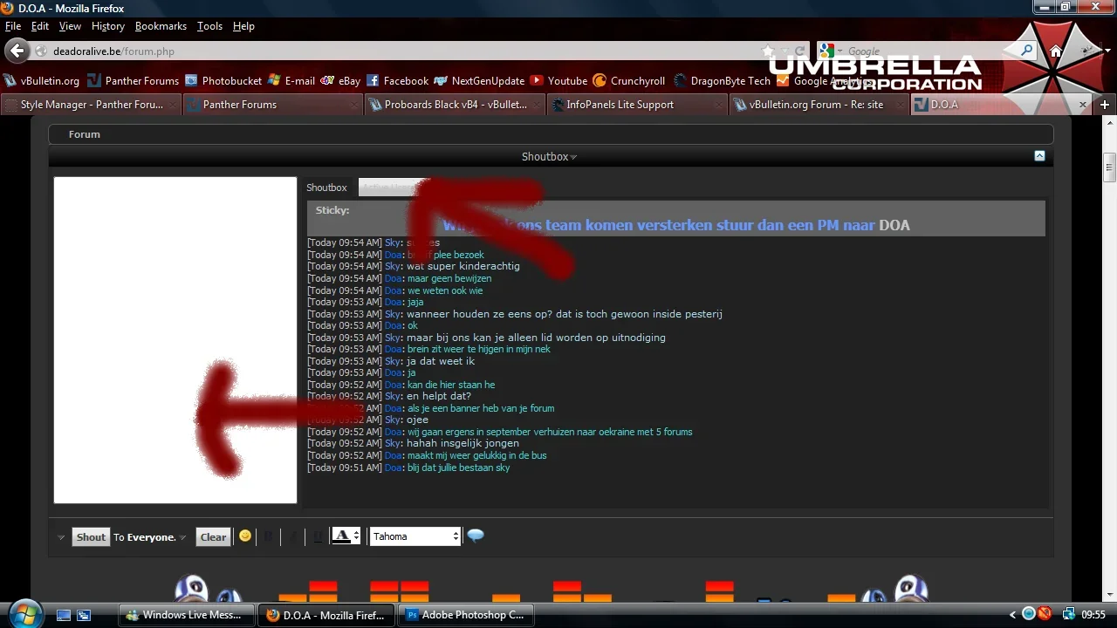
Task: Reload the page with refresh icon
Action: click(799, 51)
